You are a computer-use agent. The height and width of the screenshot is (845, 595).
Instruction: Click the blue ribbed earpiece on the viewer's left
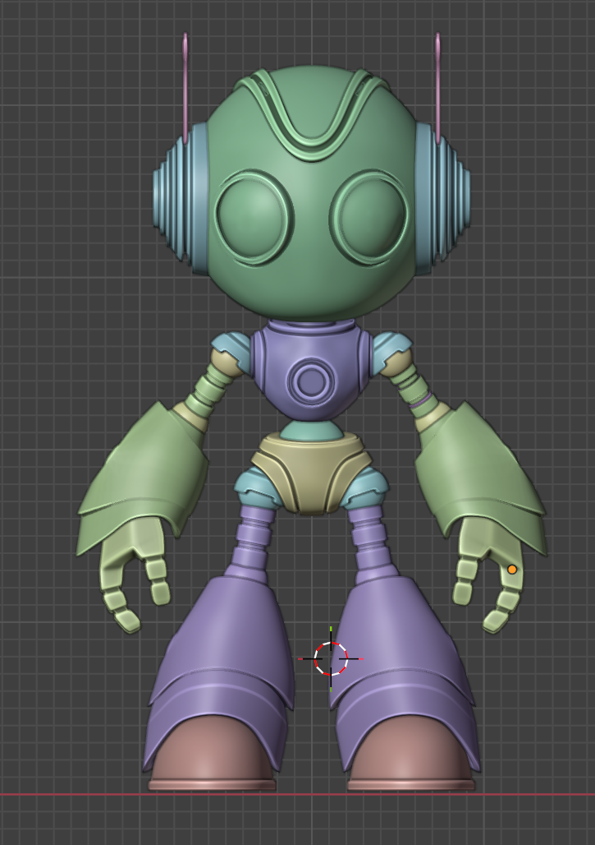181,198
